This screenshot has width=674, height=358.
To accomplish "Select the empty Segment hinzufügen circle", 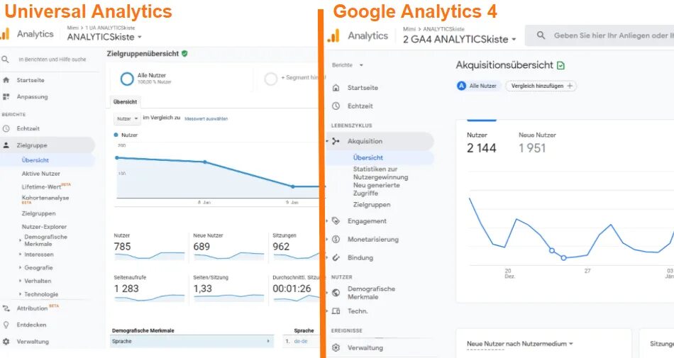I will pos(271,79).
